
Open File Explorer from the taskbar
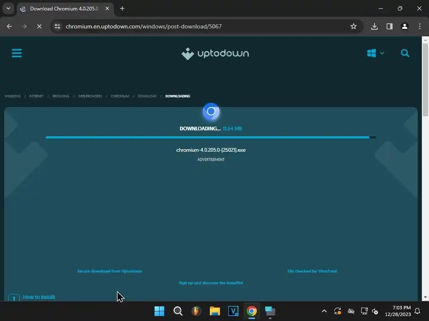click(x=215, y=311)
